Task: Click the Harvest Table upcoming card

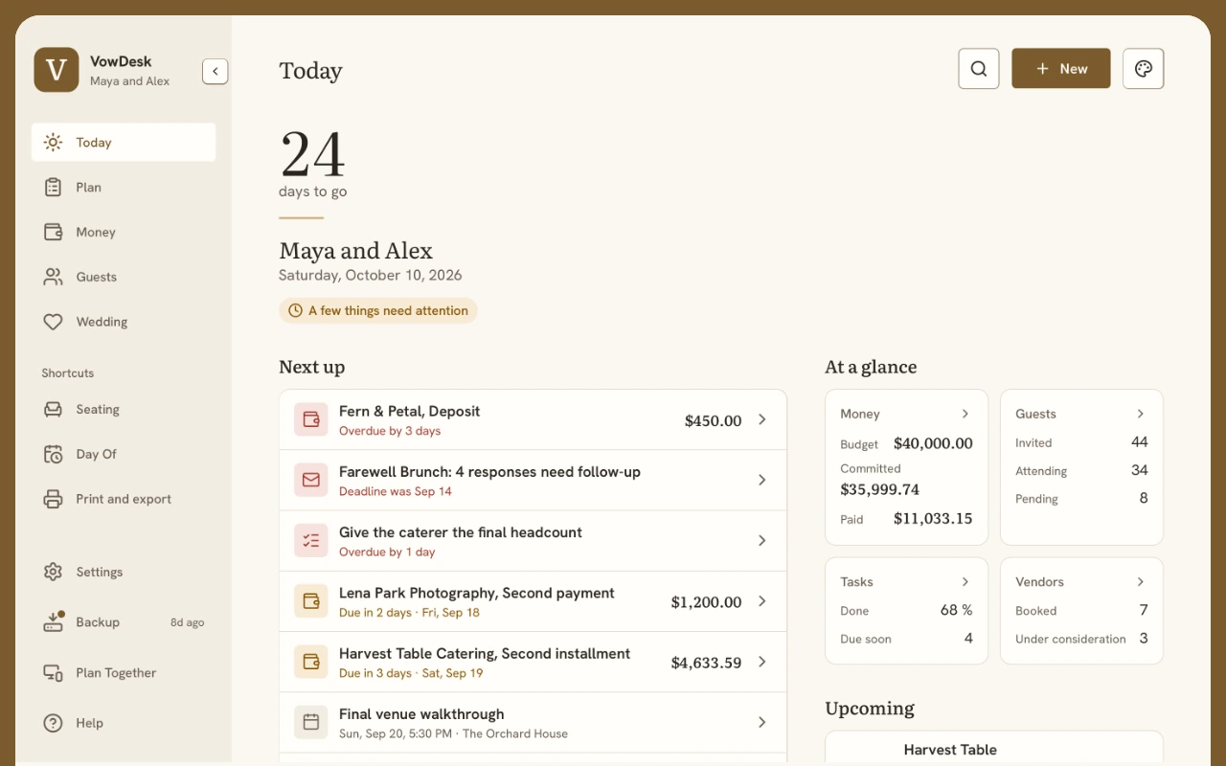Action: tap(994, 749)
